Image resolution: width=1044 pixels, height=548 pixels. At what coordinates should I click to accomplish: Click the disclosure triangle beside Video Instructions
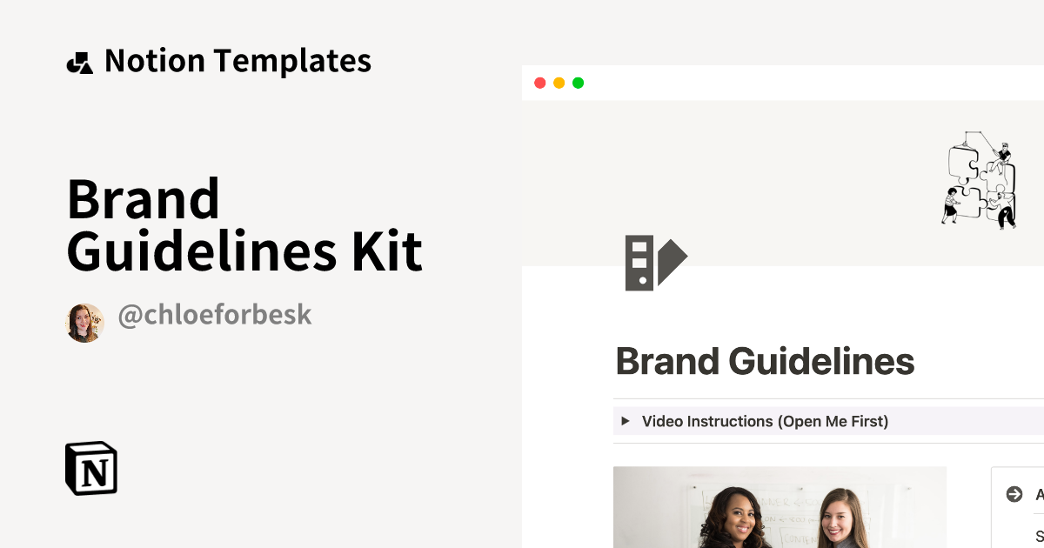click(x=626, y=421)
